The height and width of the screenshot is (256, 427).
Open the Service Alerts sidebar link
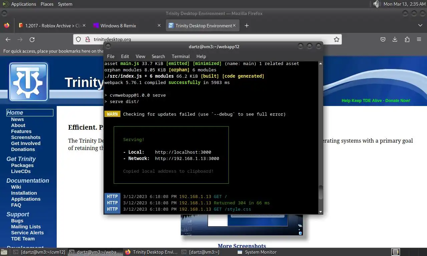click(27, 233)
